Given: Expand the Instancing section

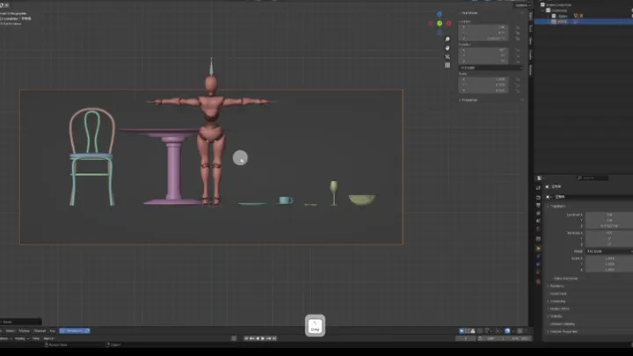Looking at the screenshot, I should (557, 302).
